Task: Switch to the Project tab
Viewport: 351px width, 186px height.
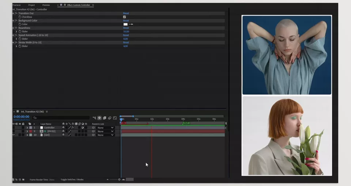Action: coord(31,5)
